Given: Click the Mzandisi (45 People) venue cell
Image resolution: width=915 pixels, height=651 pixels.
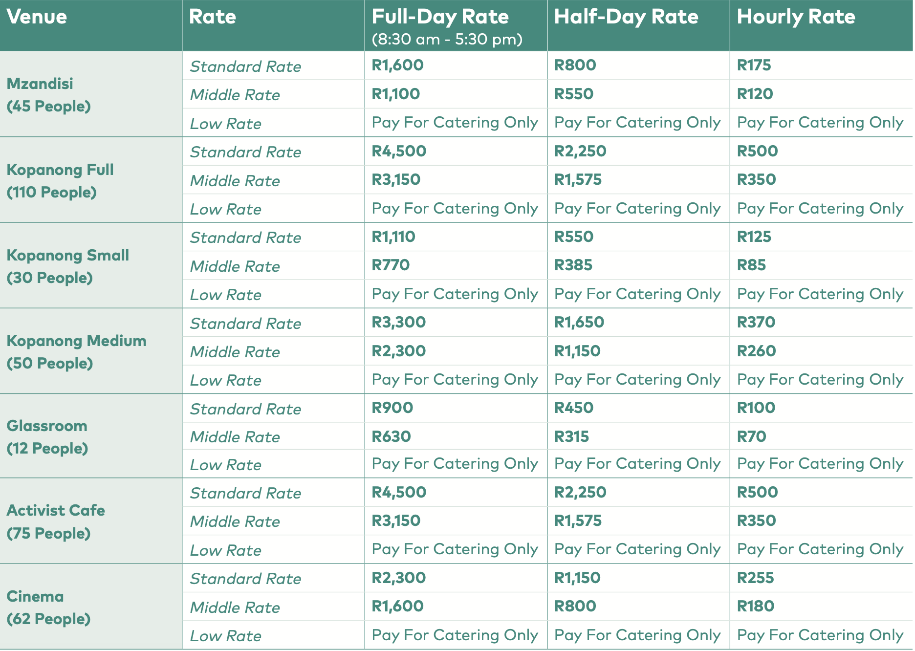Looking at the screenshot, I should (48, 95).
